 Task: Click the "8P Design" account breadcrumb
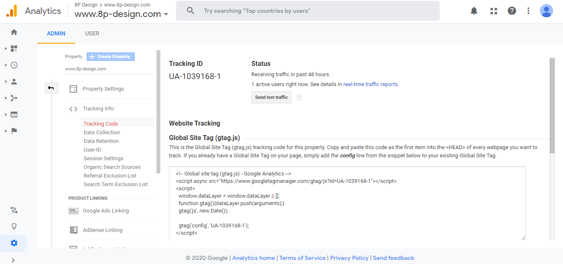(x=86, y=5)
